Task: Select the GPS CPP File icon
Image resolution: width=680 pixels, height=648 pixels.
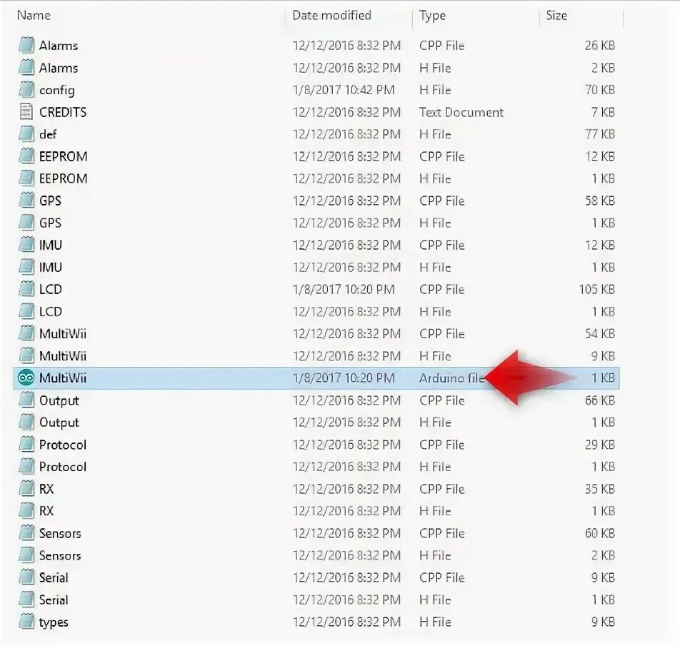Action: point(26,201)
